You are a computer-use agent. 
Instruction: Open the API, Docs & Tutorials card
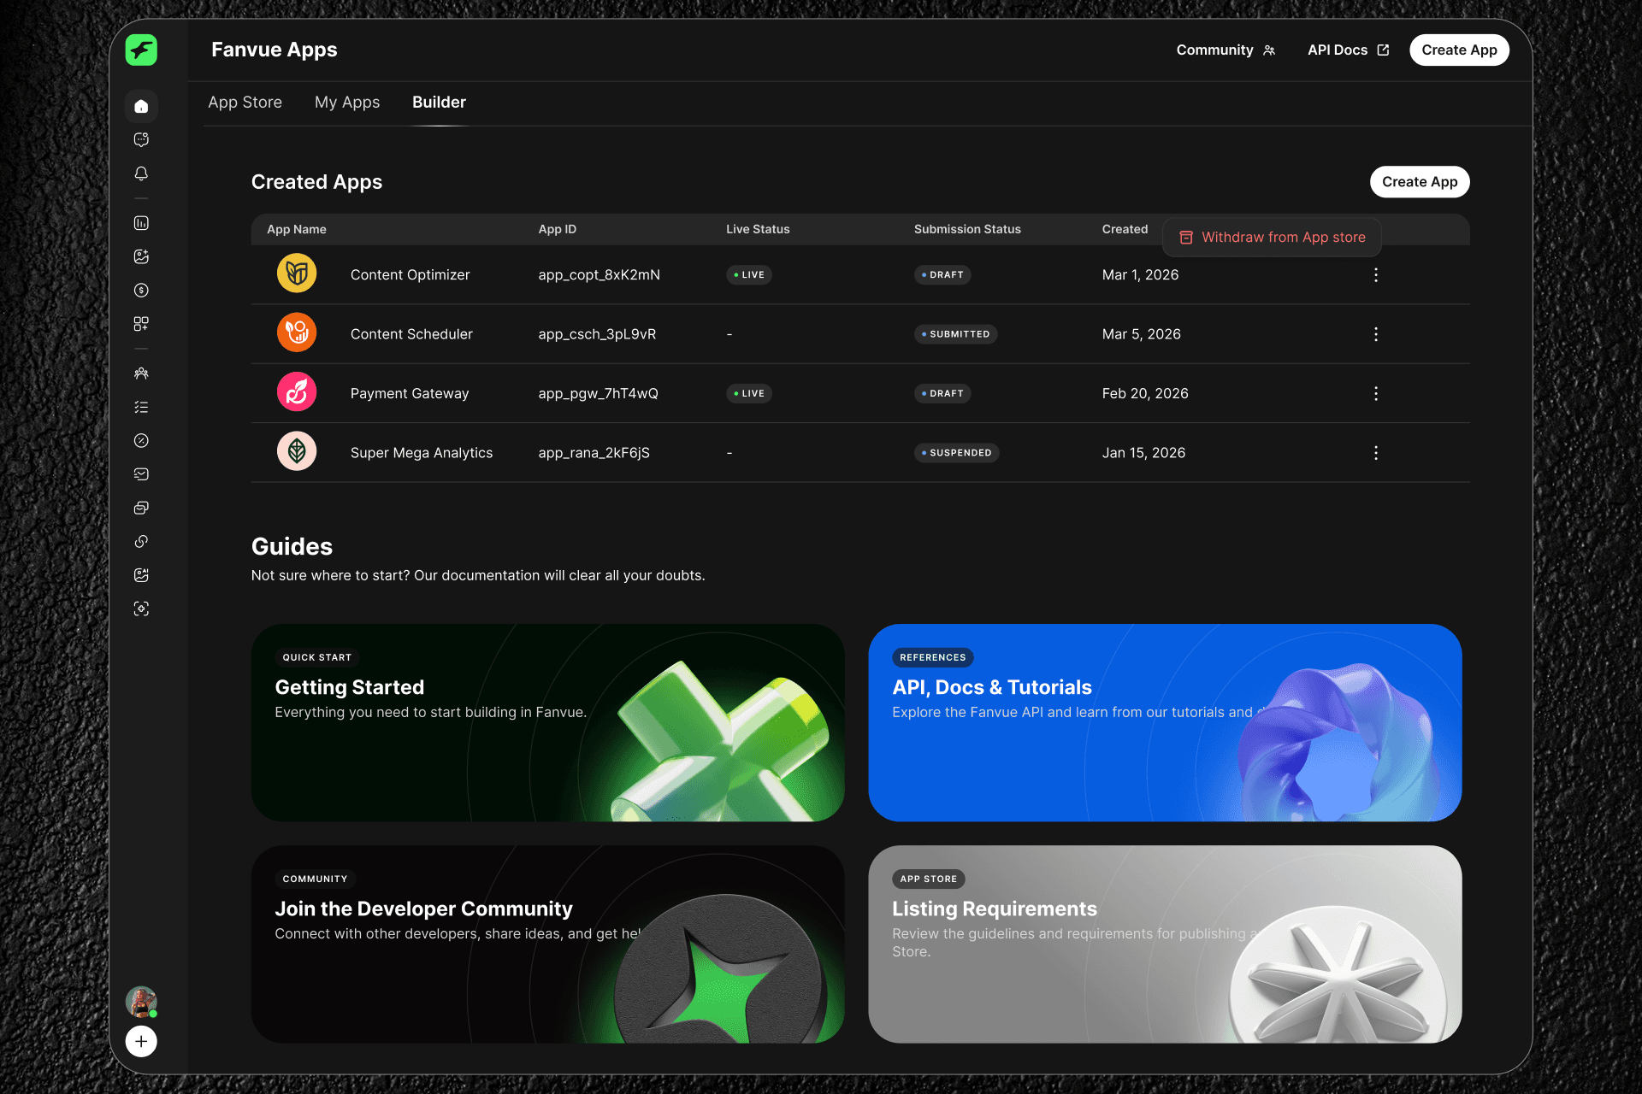[x=1165, y=723]
